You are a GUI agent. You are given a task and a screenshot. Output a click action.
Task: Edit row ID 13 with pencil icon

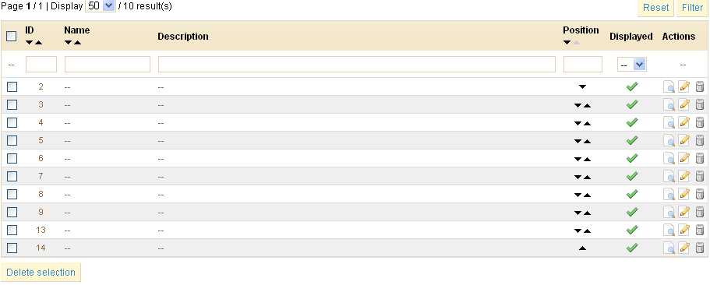(684, 230)
